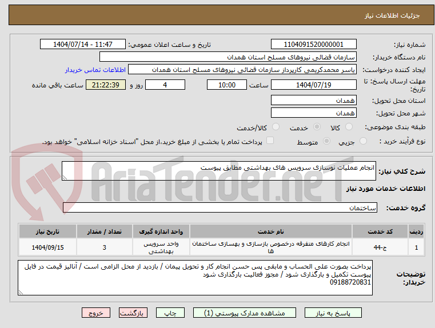The width and height of the screenshot is (435, 328).
Task: Click the buyer organization name field
Action: [228, 57]
